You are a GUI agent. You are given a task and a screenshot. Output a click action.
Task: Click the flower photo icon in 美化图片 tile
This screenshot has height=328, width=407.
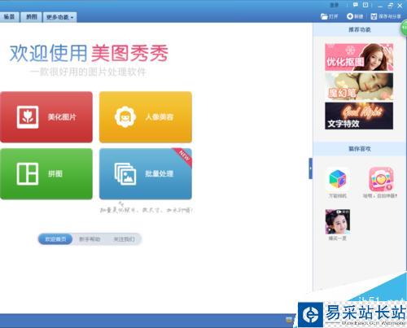tap(28, 117)
